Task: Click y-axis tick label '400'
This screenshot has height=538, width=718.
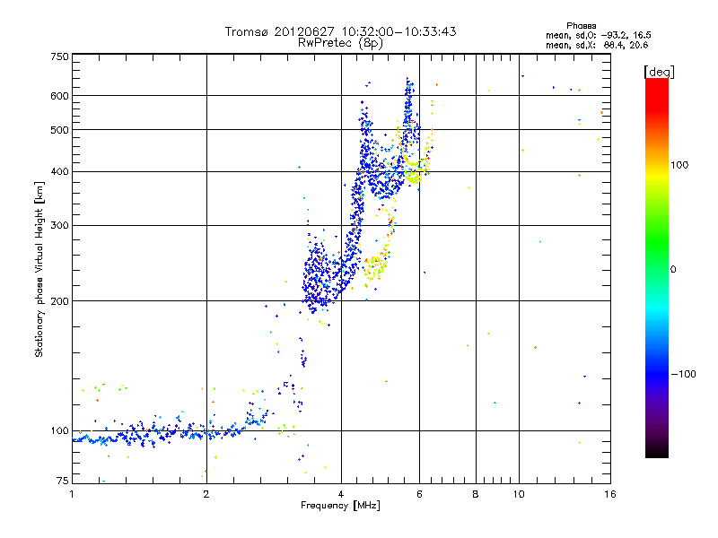Action: (59, 172)
